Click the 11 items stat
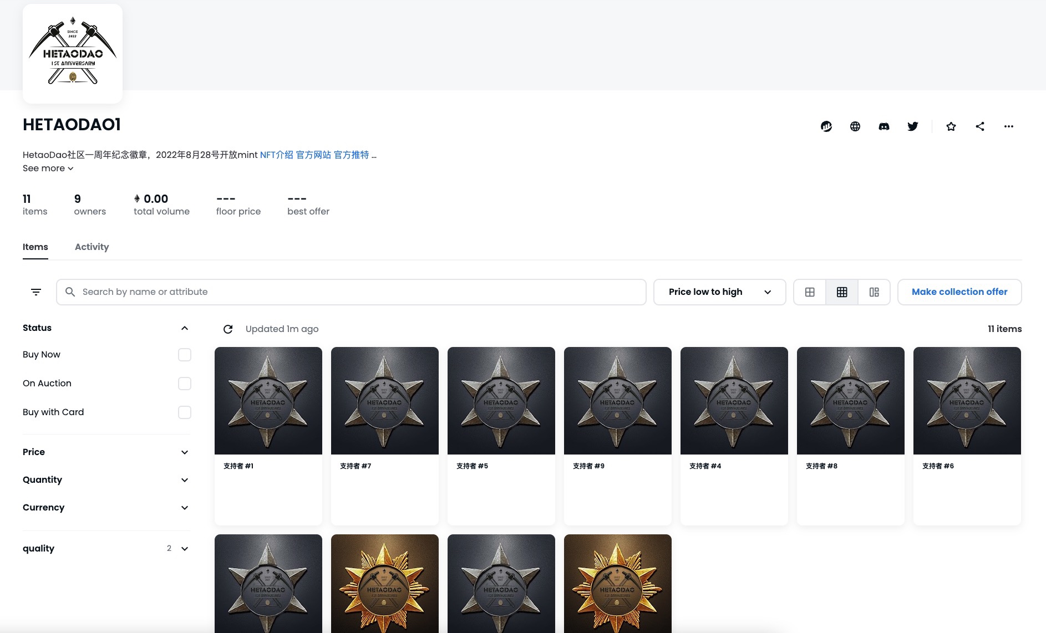 pos(35,205)
